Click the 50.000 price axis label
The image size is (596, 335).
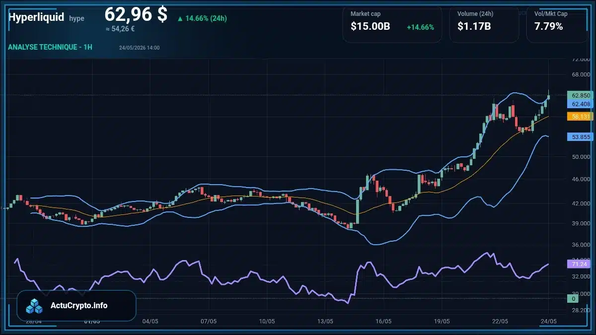coord(581,157)
